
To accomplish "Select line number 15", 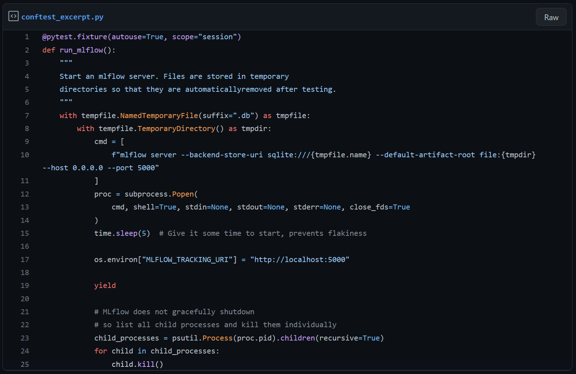I will 25,233.
